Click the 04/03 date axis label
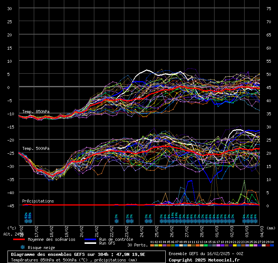This screenshot has width=278, height=263. click(262, 229)
